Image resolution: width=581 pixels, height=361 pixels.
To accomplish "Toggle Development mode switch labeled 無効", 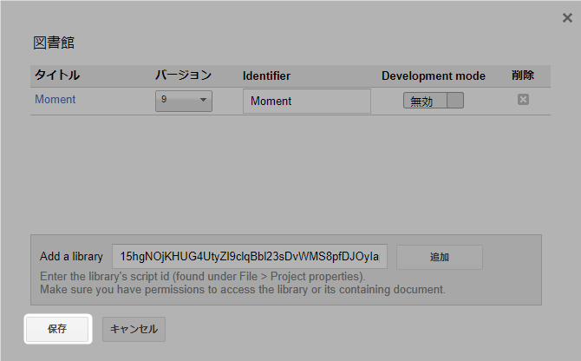I will point(434,101).
